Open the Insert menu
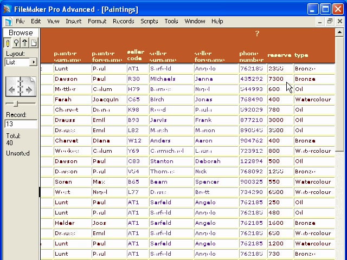347x260 pixels. coord(74,21)
